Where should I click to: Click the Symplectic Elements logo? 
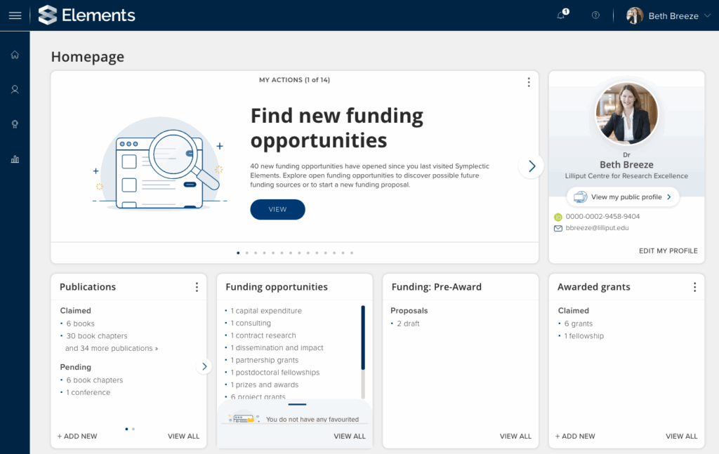[x=86, y=14]
